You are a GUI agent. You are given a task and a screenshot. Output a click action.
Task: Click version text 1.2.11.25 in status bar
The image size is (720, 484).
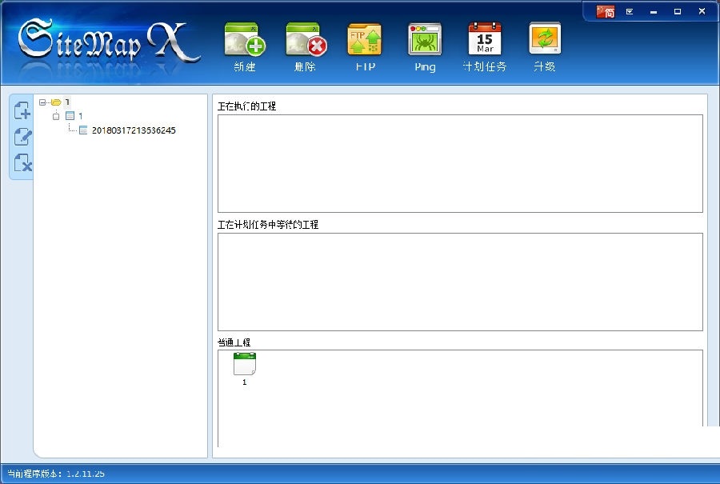[x=86, y=474]
